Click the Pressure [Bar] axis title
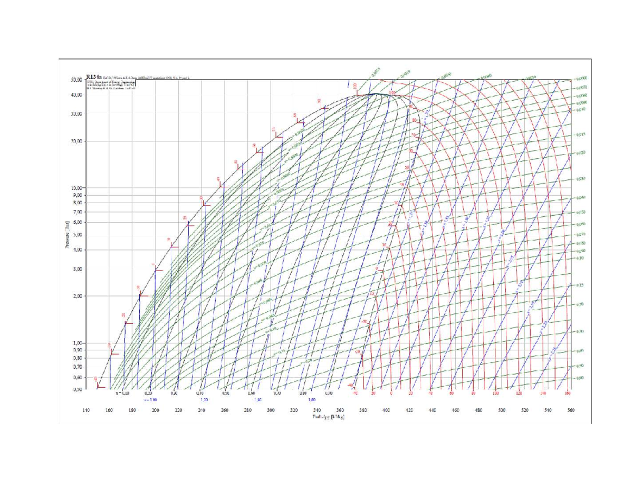Image resolution: width=633 pixels, height=489 pixels. tap(67, 235)
